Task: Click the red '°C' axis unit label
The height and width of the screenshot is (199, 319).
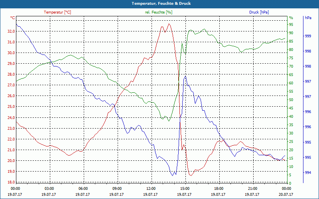Action: pyautogui.click(x=13, y=18)
